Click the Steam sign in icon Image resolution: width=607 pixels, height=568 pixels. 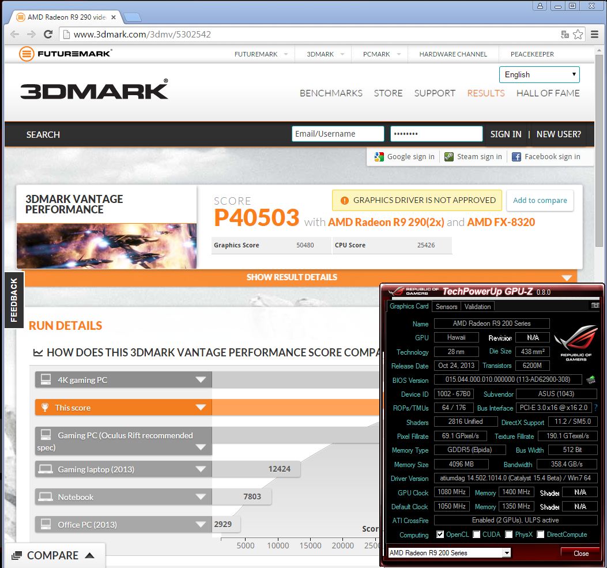(x=449, y=157)
